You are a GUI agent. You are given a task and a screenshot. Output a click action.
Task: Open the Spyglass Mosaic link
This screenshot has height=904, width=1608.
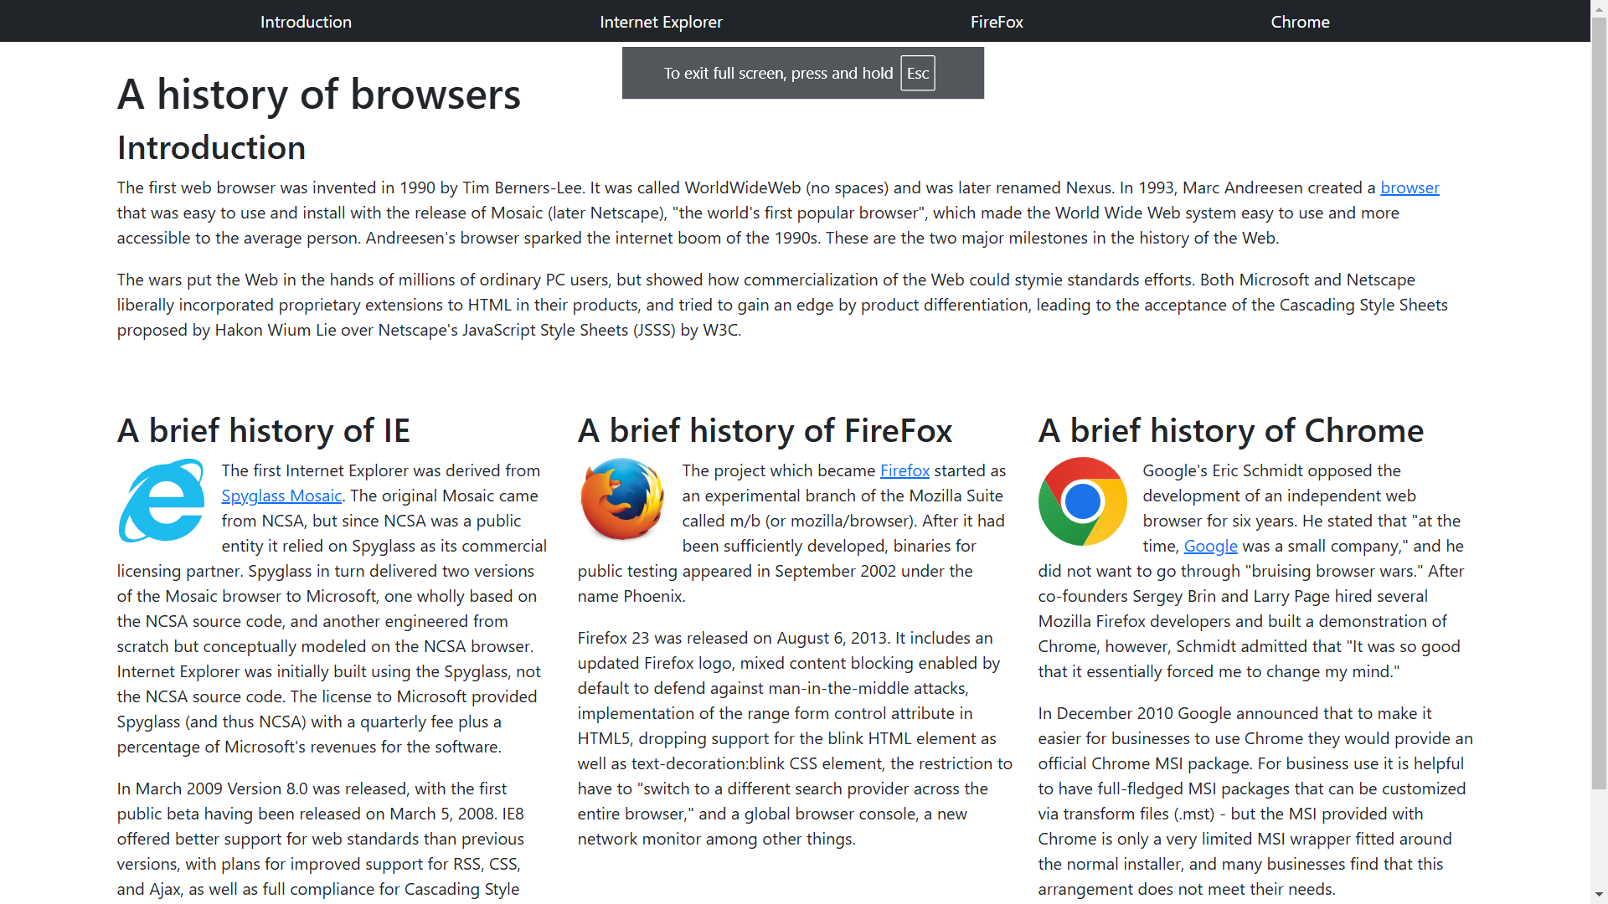coord(281,496)
